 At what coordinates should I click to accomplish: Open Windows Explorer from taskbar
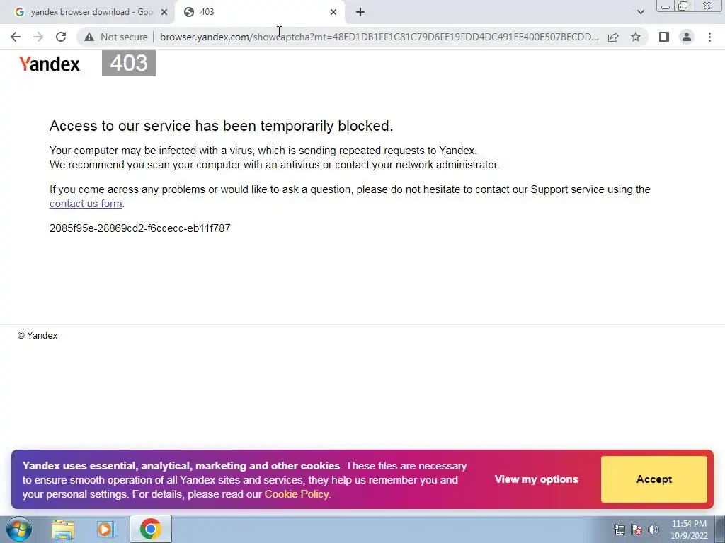tap(63, 529)
